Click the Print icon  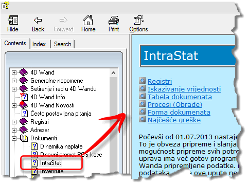[x=114, y=21]
